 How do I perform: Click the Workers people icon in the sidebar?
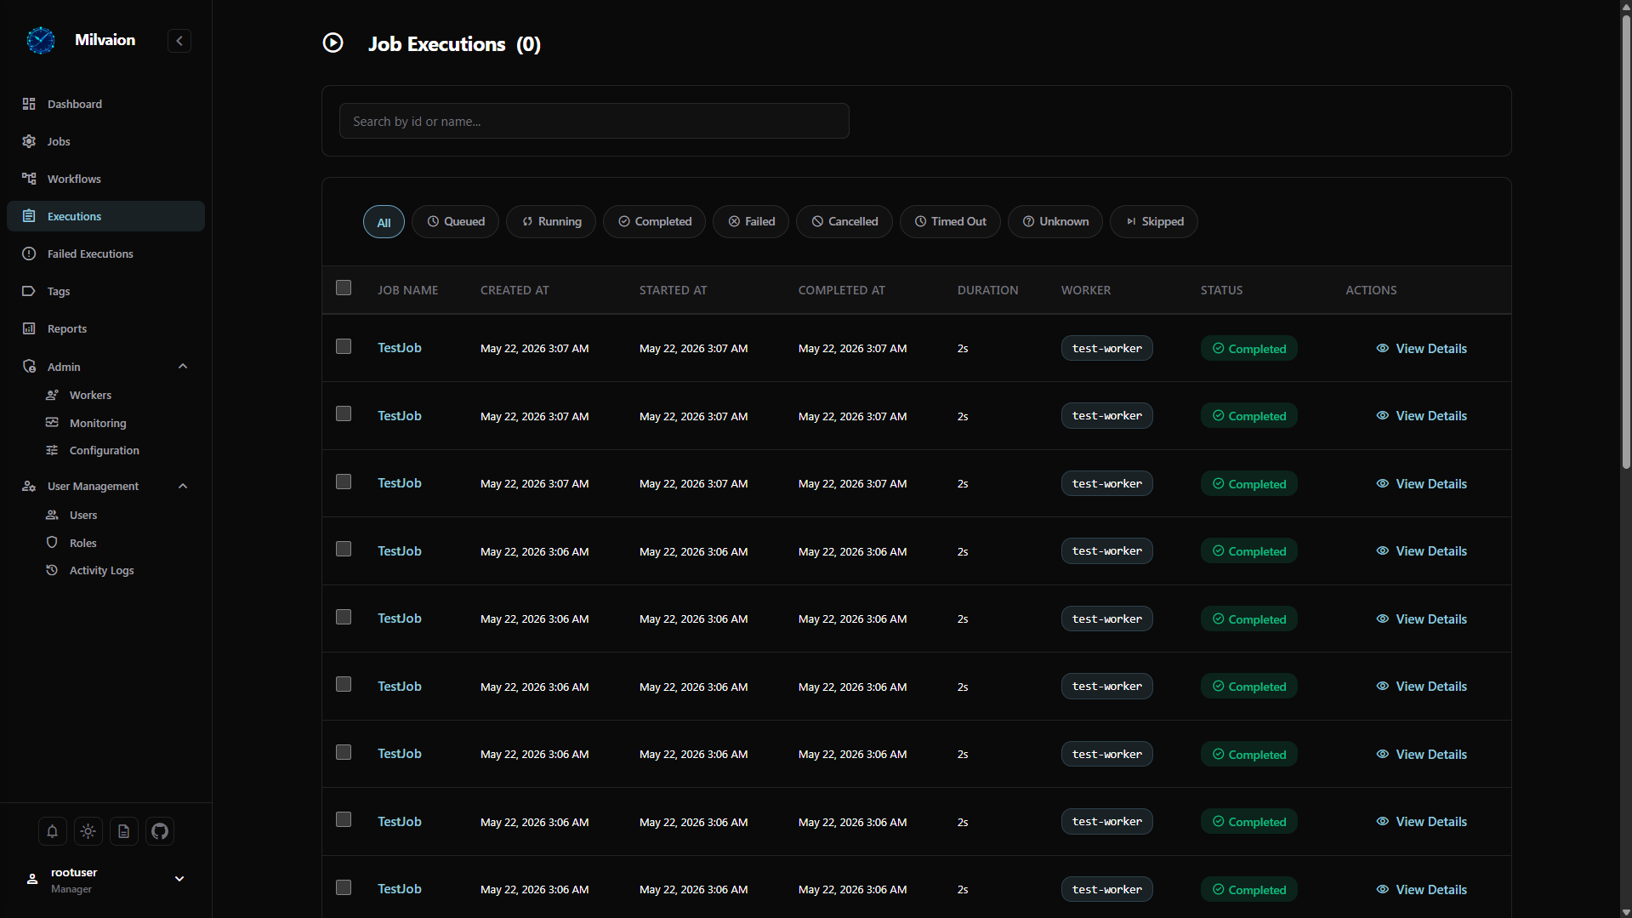(52, 395)
